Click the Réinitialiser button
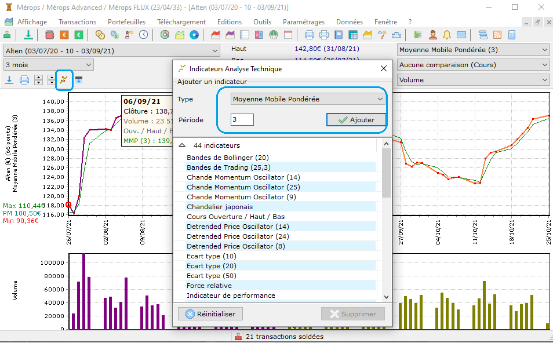553x343 pixels. (x=210, y=314)
